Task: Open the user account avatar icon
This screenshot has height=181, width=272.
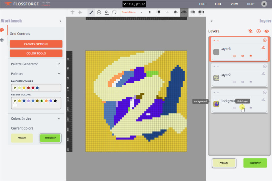Action: click(x=264, y=4)
